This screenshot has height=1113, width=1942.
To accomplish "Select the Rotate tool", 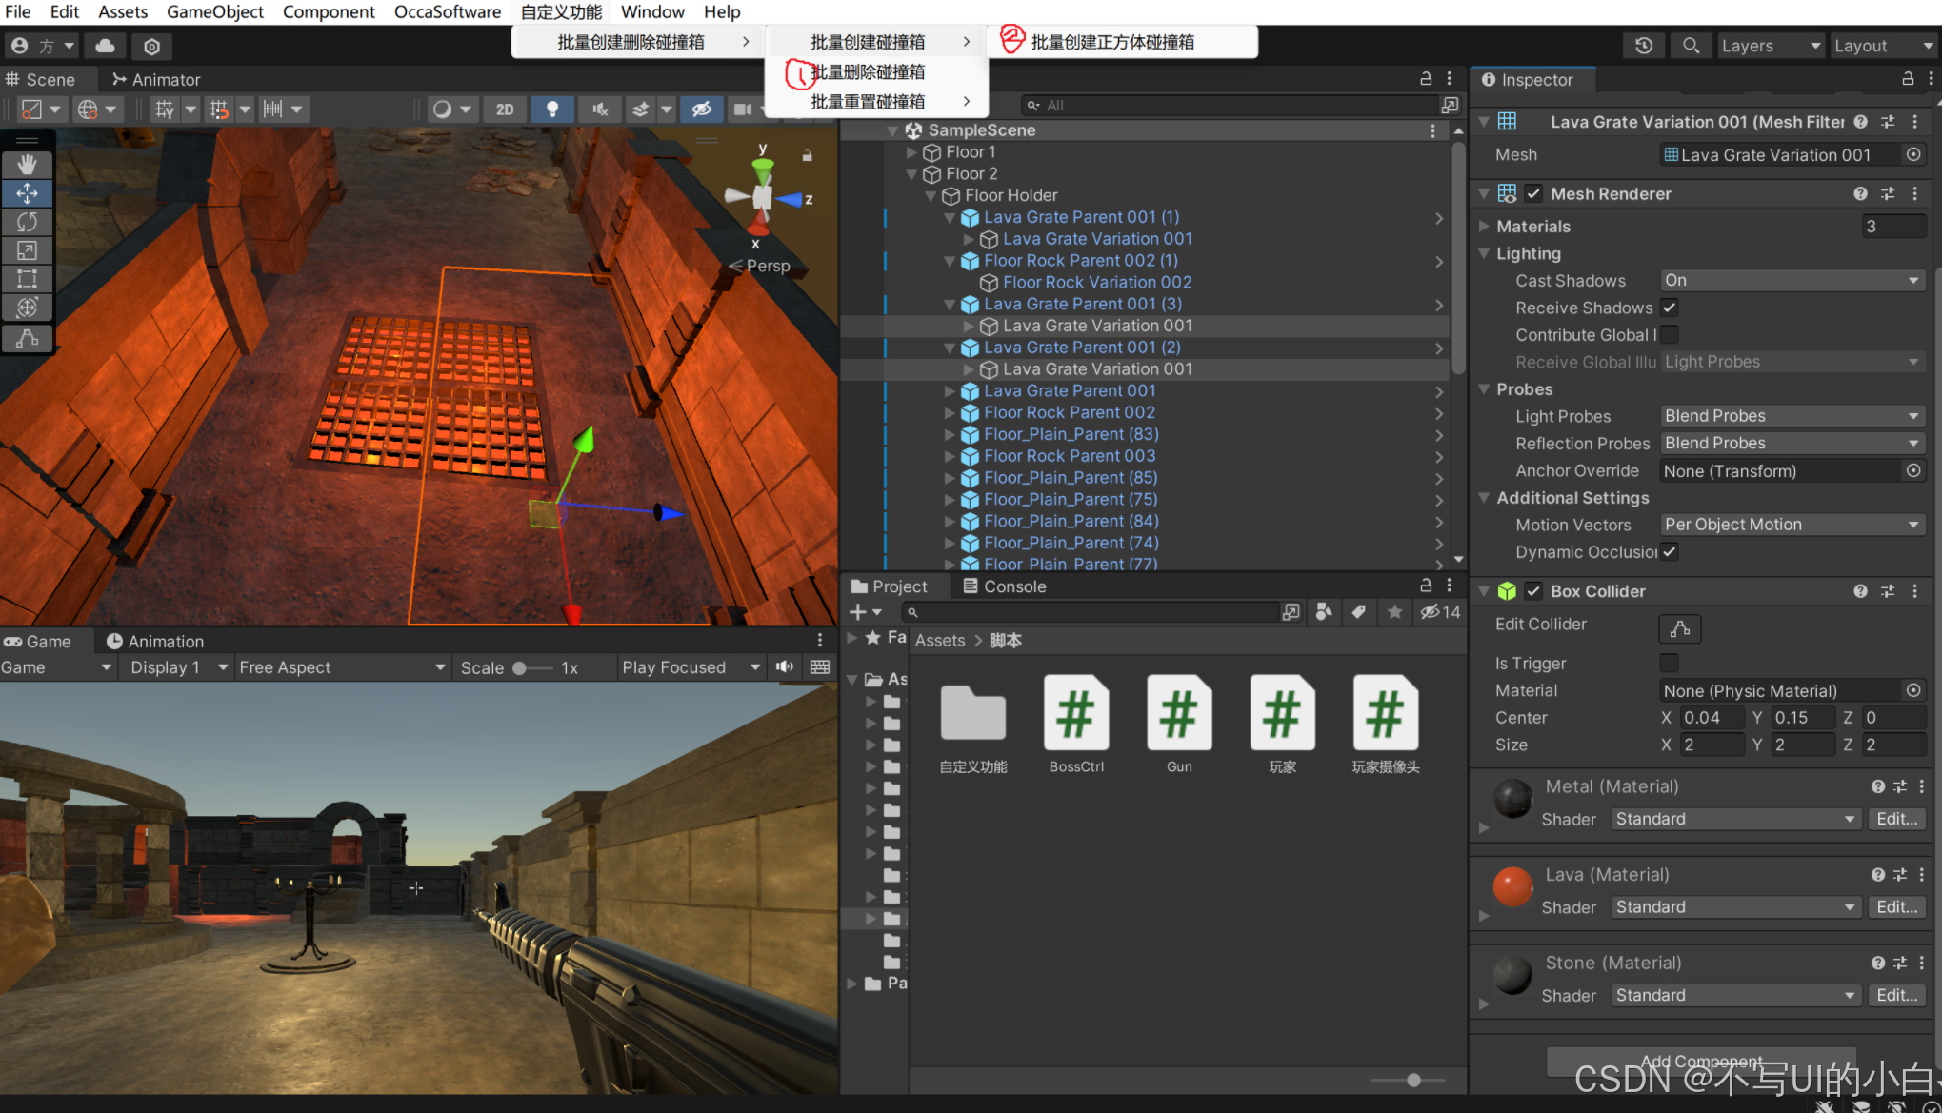I will tap(27, 221).
